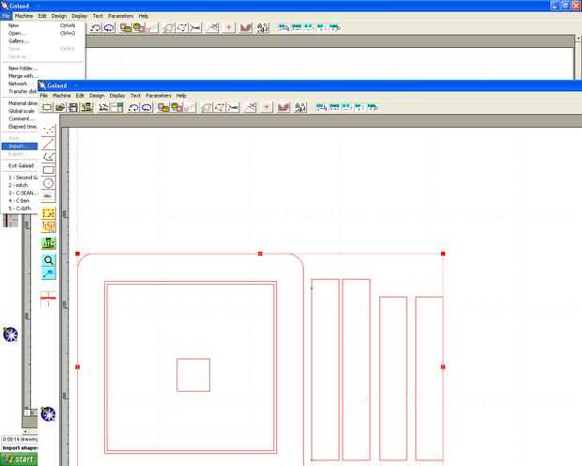Viewport: 582px width, 466px height.
Task: Click Redo arrow icon in back window toolbar
Action: (109, 27)
